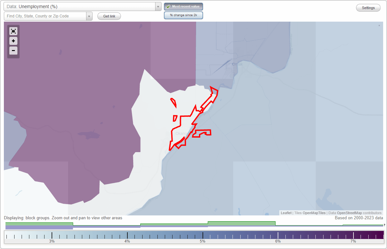The width and height of the screenshot is (387, 249).
Task: Open the OpenMapTiles attribution link
Action: (314, 213)
